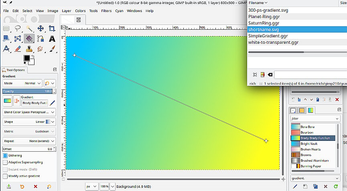
Task: Select the Fuzzy Select magic wand tool
Action: pos(29,28)
